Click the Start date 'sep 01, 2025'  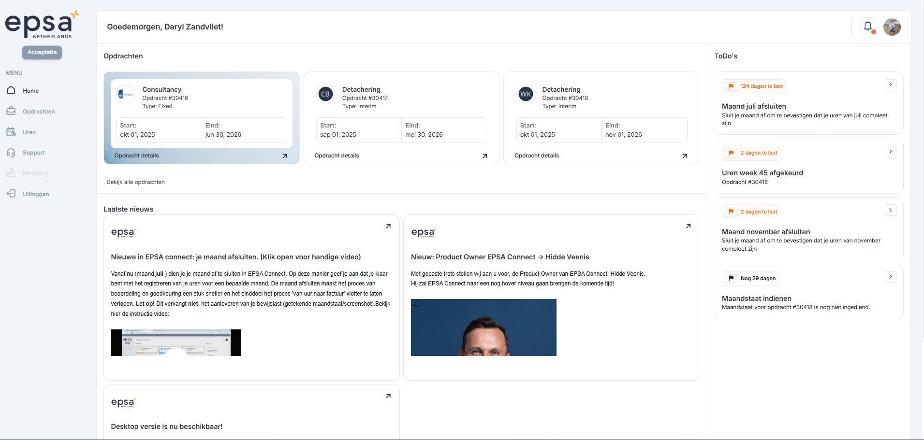(x=338, y=135)
